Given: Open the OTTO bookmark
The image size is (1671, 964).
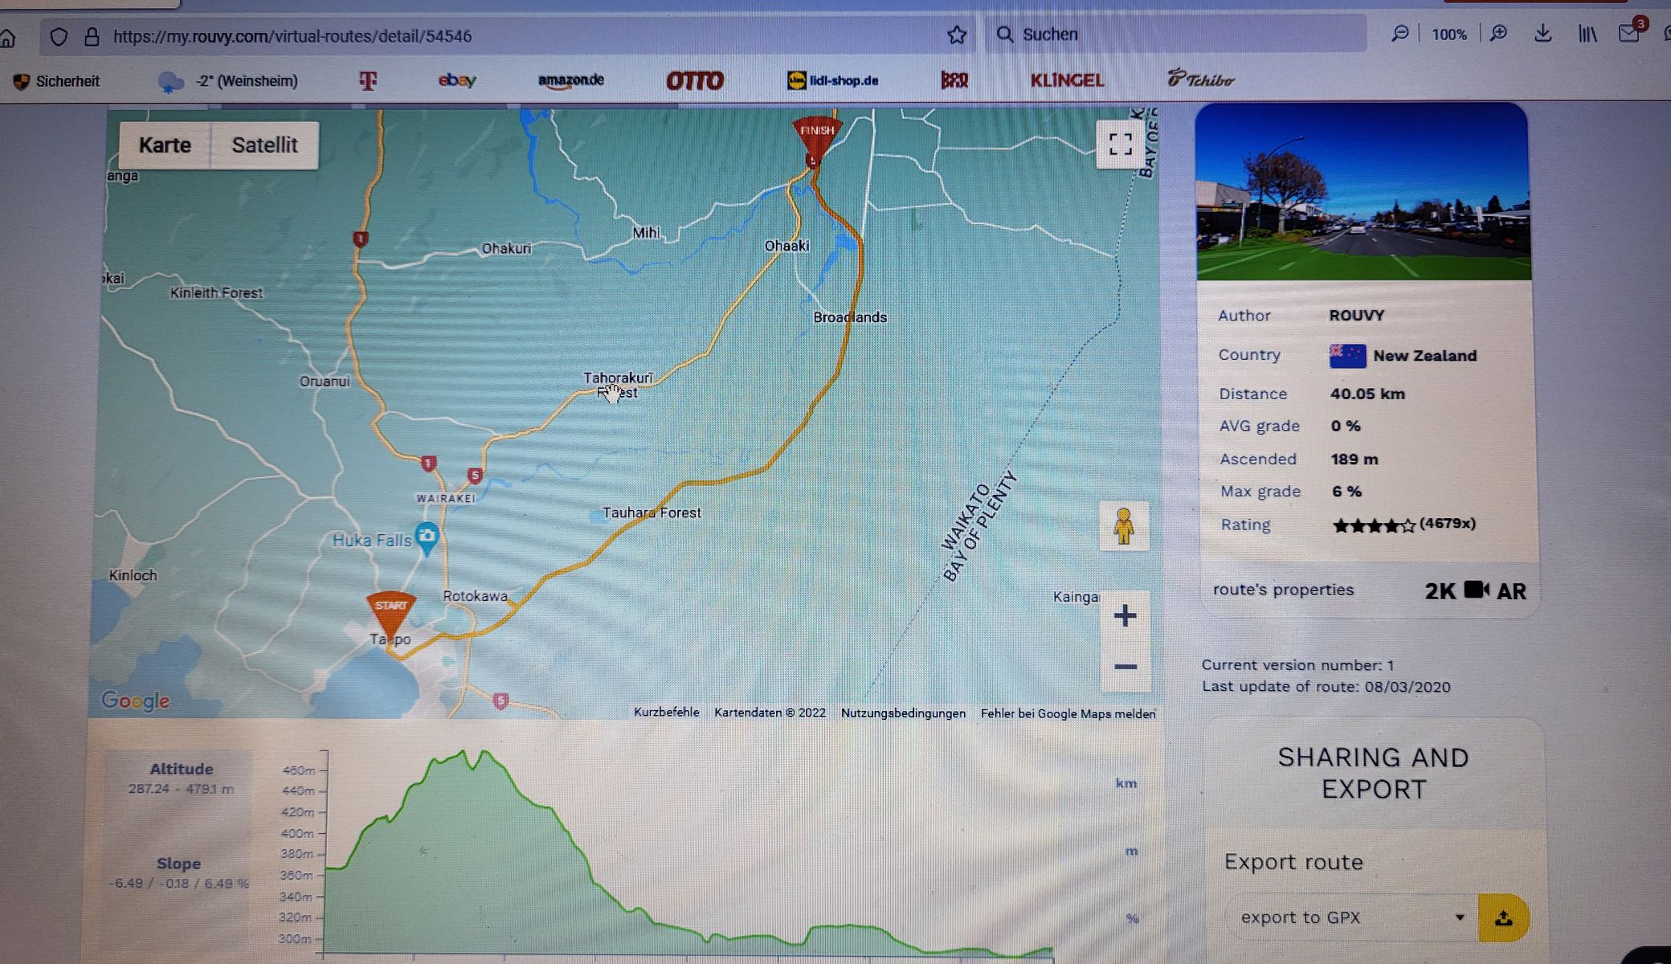Looking at the screenshot, I should [695, 80].
